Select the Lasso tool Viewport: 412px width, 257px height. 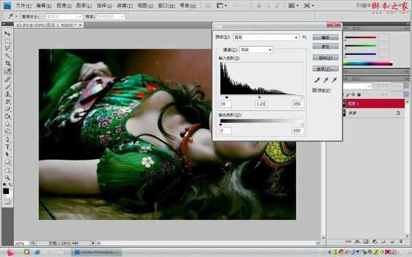tap(8, 49)
